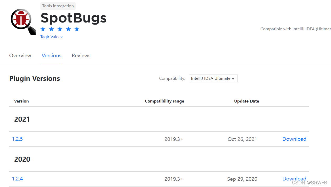Open the IntelliJ IDEA Ultimate compatibility dropdown

(x=213, y=78)
